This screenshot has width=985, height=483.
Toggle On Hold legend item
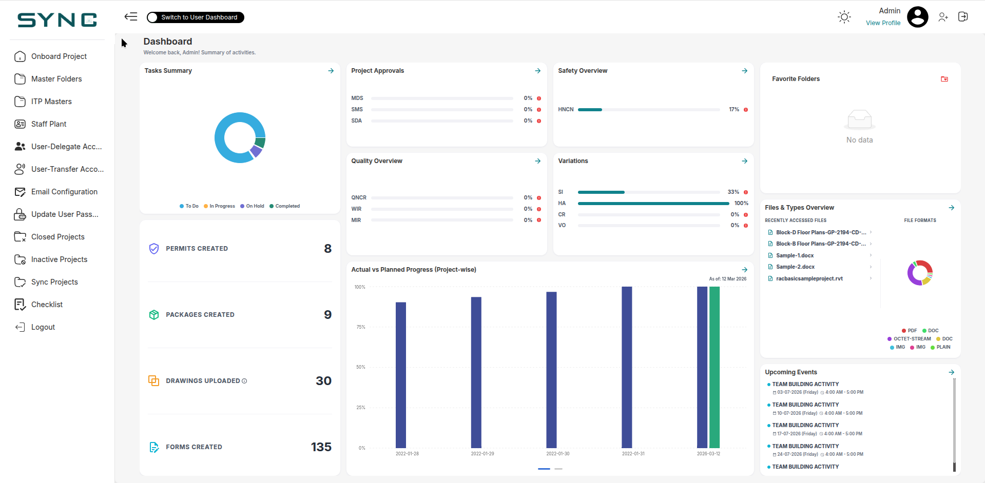[252, 206]
